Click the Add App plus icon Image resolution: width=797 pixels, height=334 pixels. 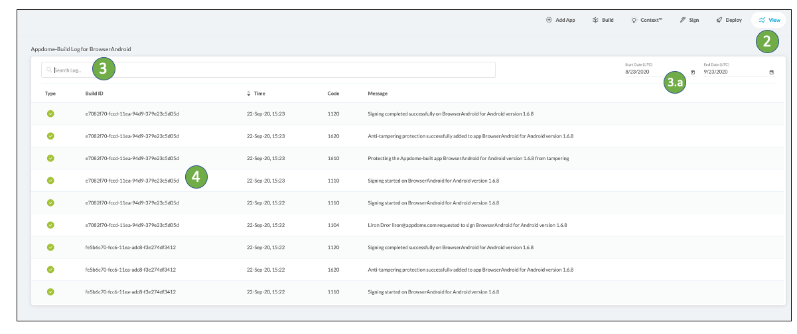coord(549,21)
